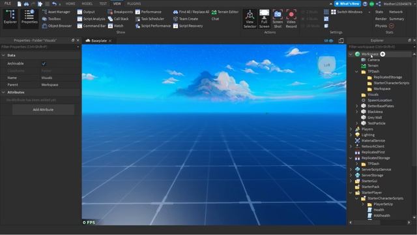Expand the BetterBasePlates model
This screenshot has height=235, width=417.
tap(356, 106)
